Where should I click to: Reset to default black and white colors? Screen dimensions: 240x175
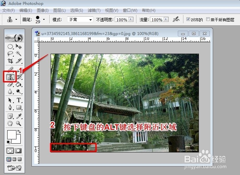pos(9,142)
